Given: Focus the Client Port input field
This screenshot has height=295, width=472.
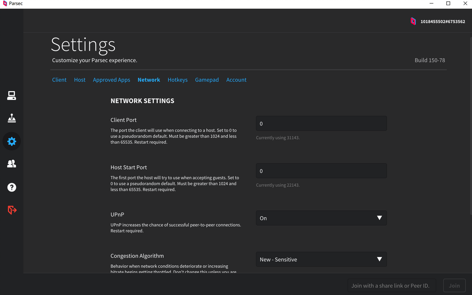Looking at the screenshot, I should tap(321, 124).
